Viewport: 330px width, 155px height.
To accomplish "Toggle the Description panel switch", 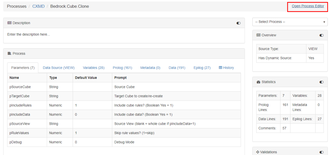I will tap(238, 23).
